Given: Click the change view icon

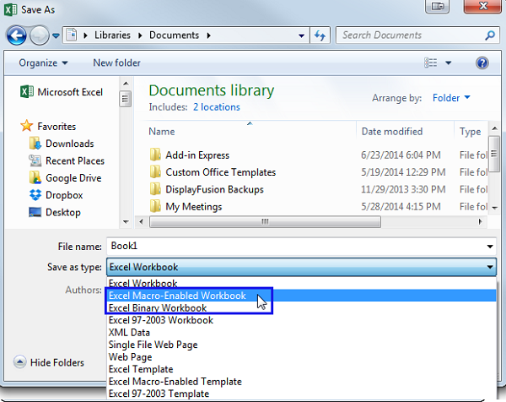Looking at the screenshot, I should (x=433, y=63).
